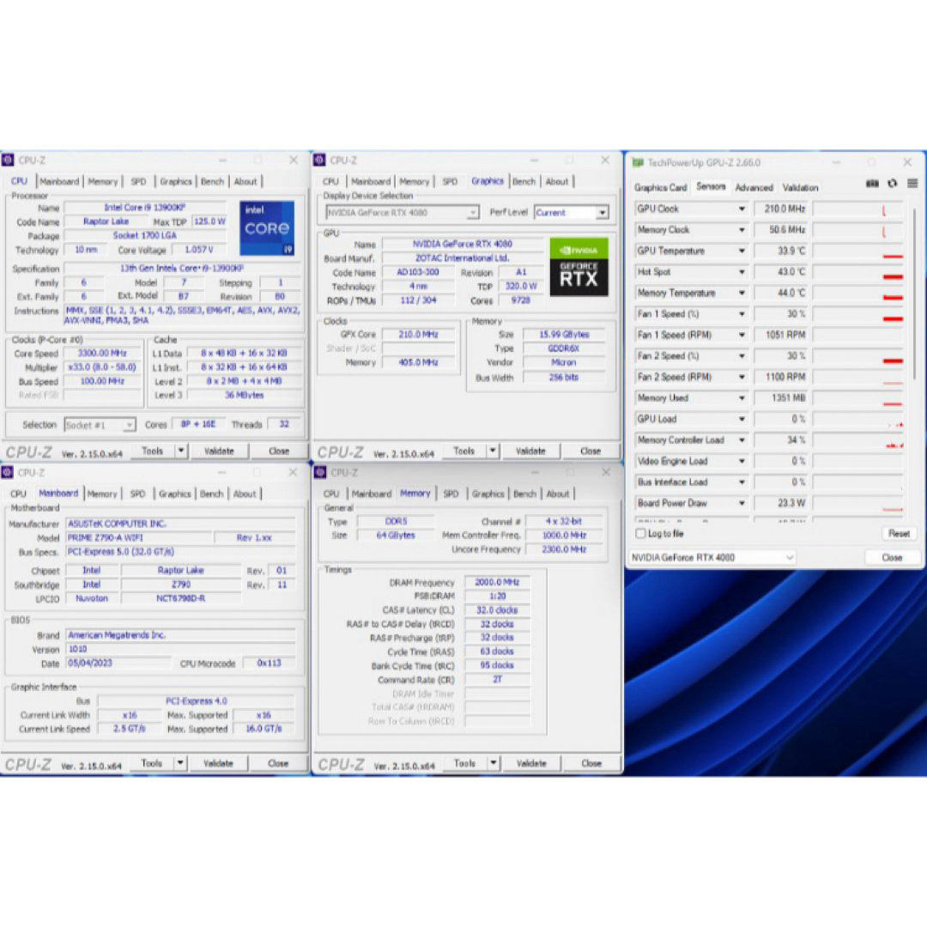This screenshot has height=927, width=927.
Task: Open the Display Device Selection combo box
Action: [402, 212]
